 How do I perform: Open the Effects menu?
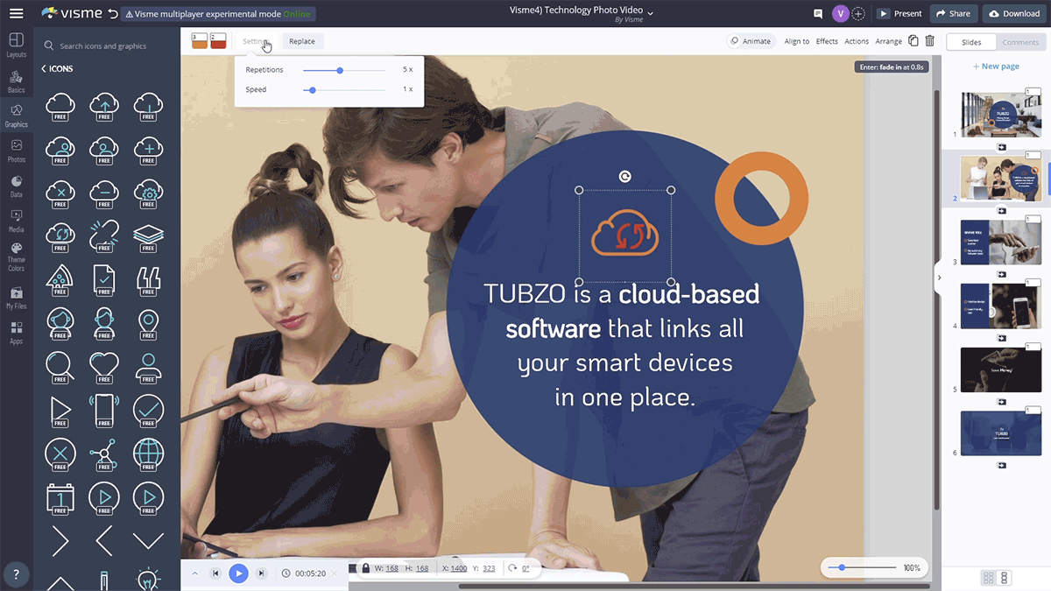click(827, 41)
